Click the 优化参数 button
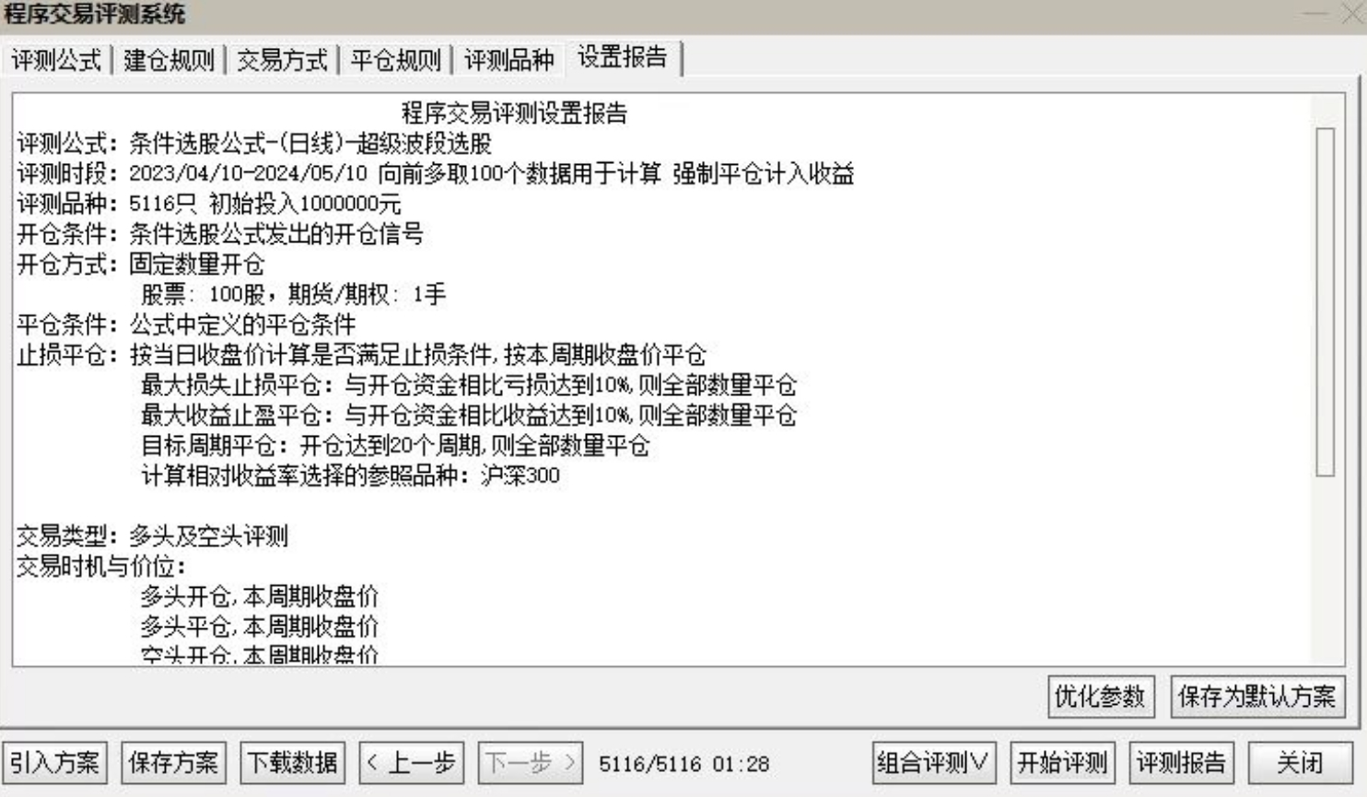Image resolution: width=1367 pixels, height=797 pixels. point(1100,697)
